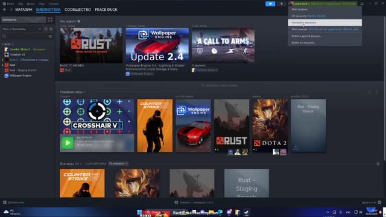Click the Wallpaper Engine tag under news
This screenshot has width=386, height=217.
[139, 74]
